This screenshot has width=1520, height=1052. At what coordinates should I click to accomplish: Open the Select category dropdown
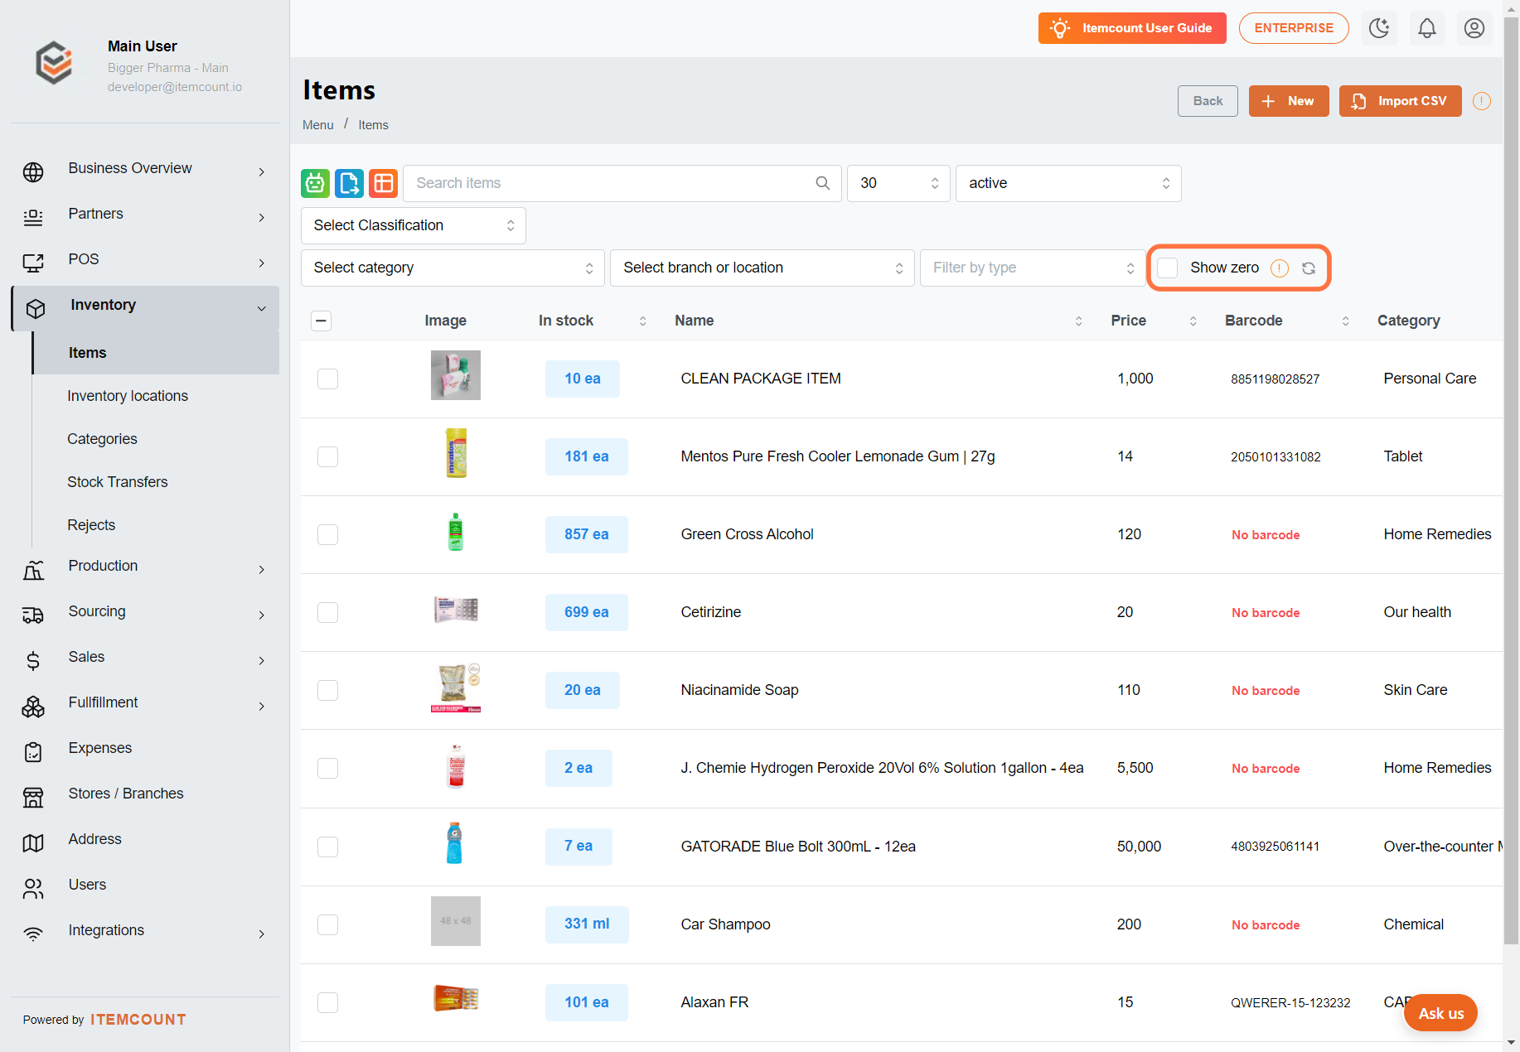click(x=453, y=268)
